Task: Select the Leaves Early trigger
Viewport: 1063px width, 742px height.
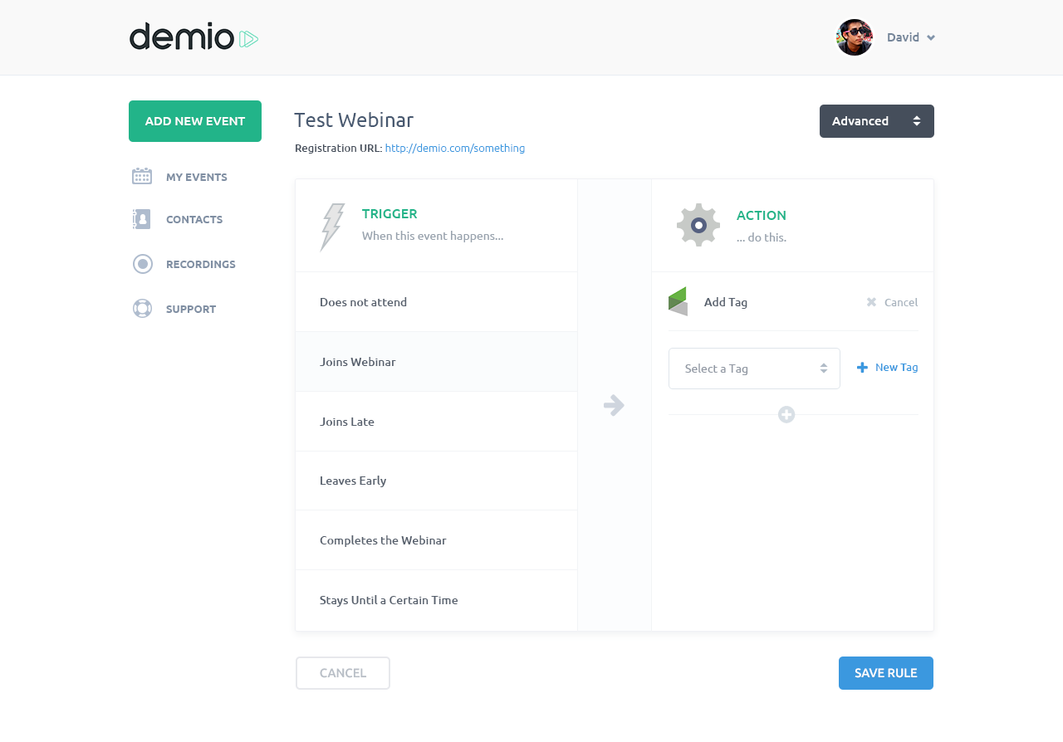Action: pos(436,481)
